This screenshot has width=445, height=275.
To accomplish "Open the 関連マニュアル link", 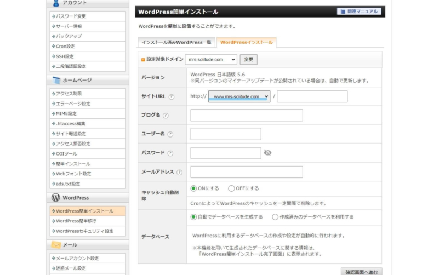I will (359, 11).
